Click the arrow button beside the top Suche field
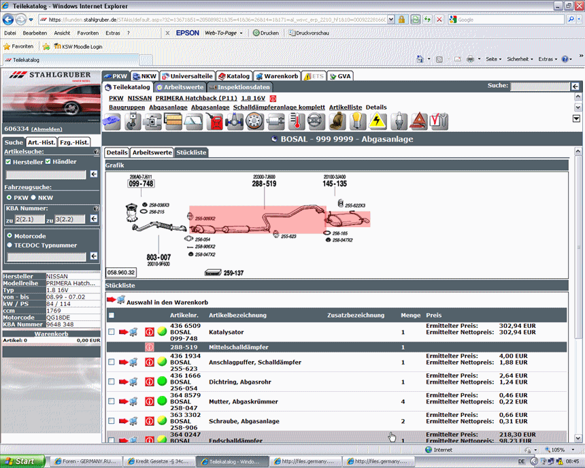 (575, 86)
